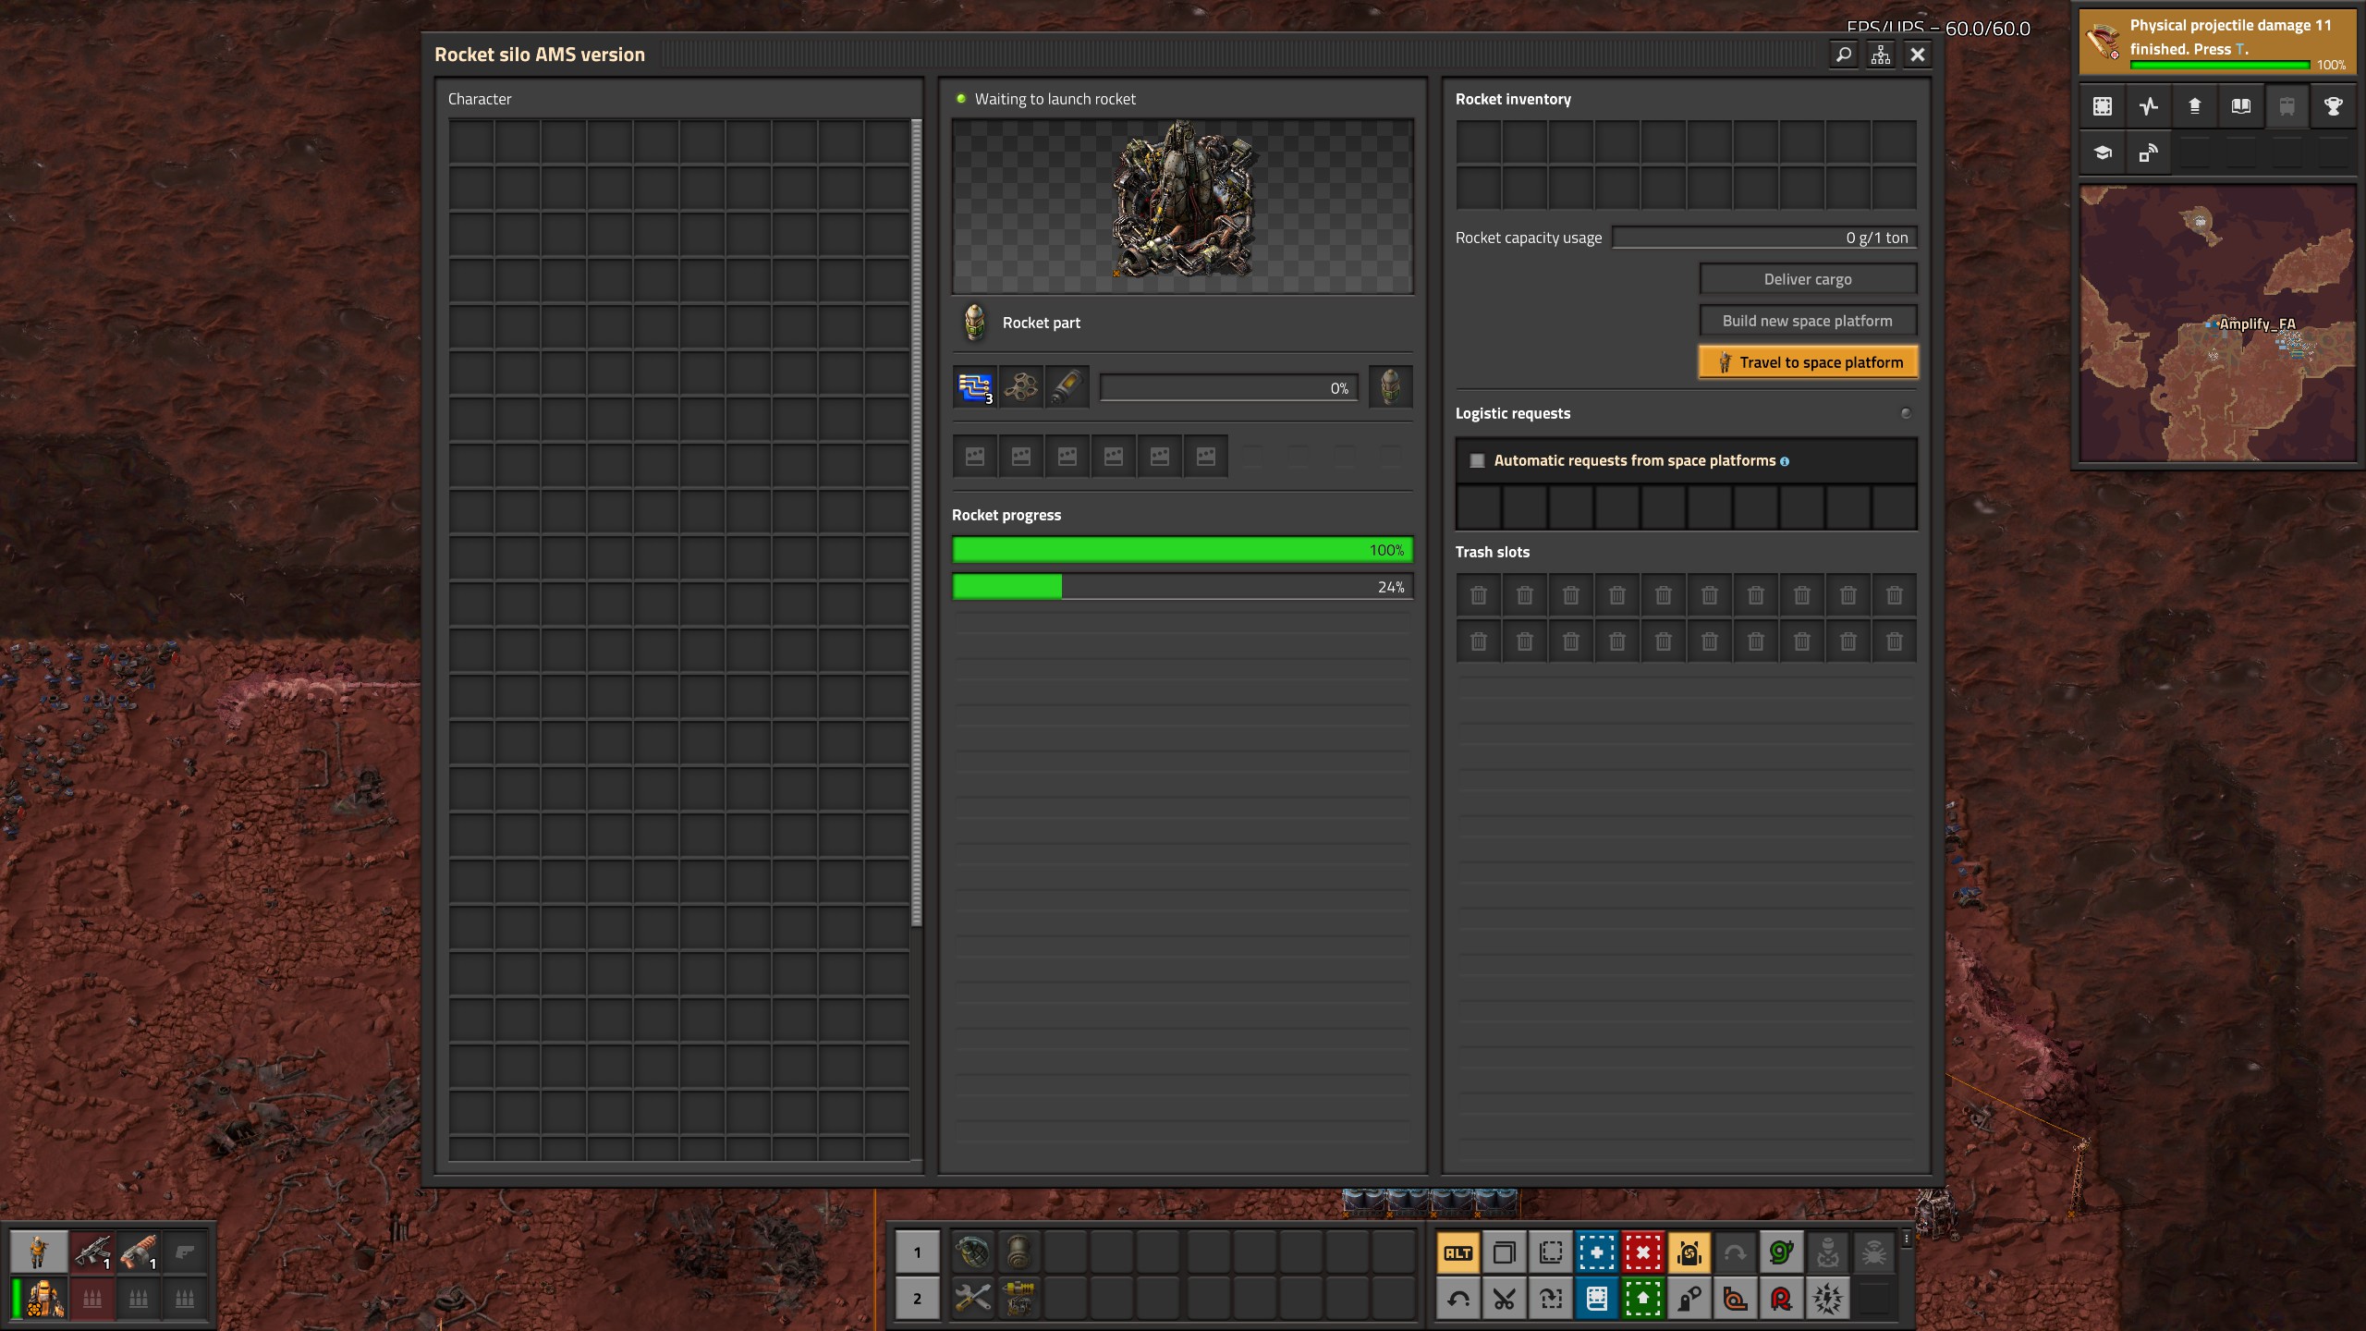
Task: Click the 'Waiting to launch rocket' status
Action: [1055, 99]
